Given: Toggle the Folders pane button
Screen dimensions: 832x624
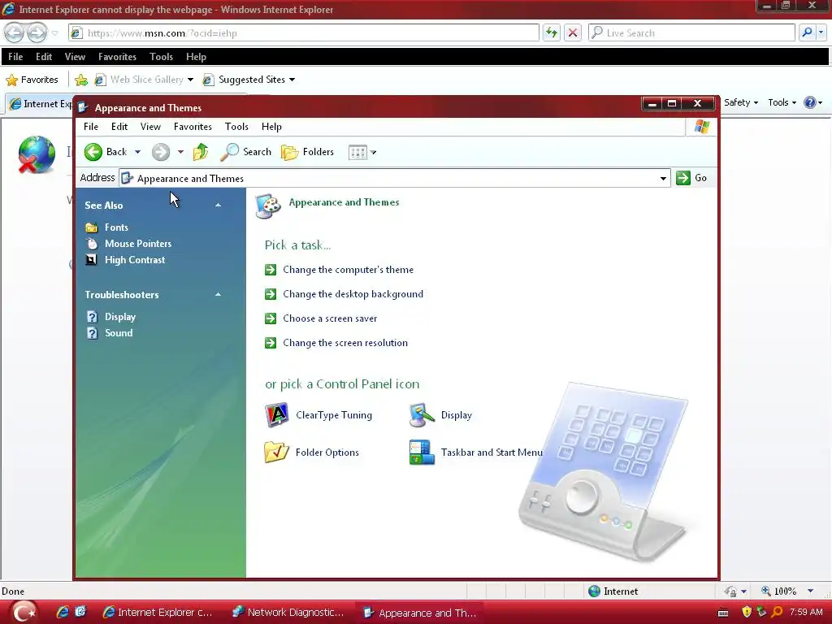Looking at the screenshot, I should (307, 152).
